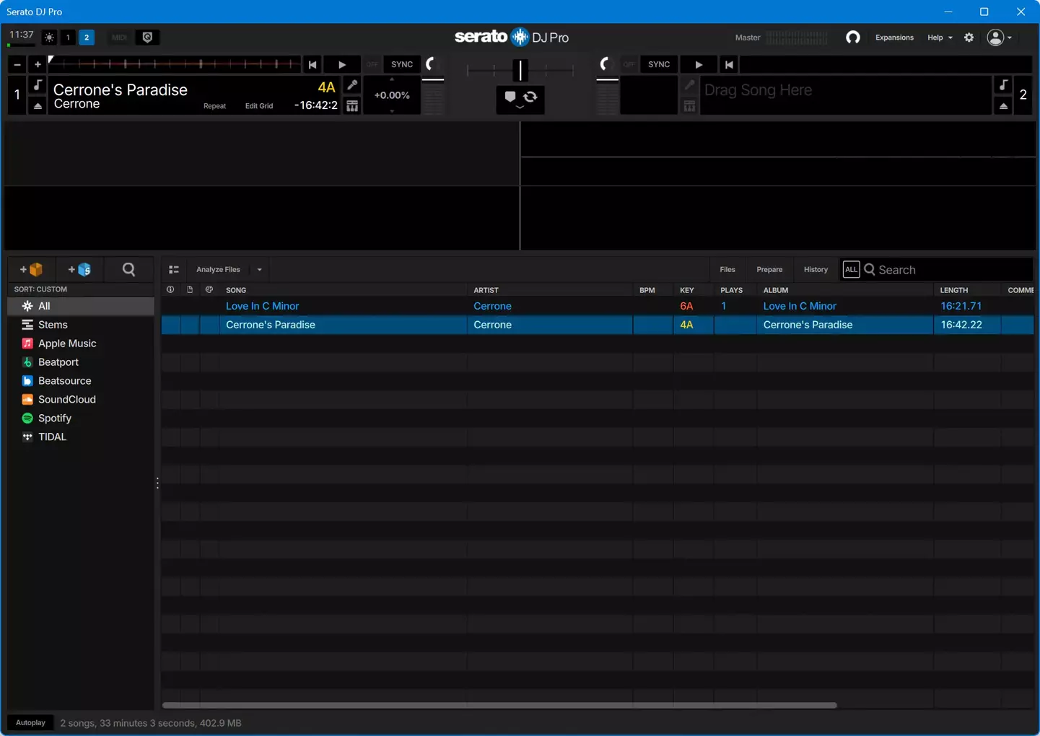Click the crossfader handle between decks
Viewport: 1040px width, 736px height.
point(520,70)
